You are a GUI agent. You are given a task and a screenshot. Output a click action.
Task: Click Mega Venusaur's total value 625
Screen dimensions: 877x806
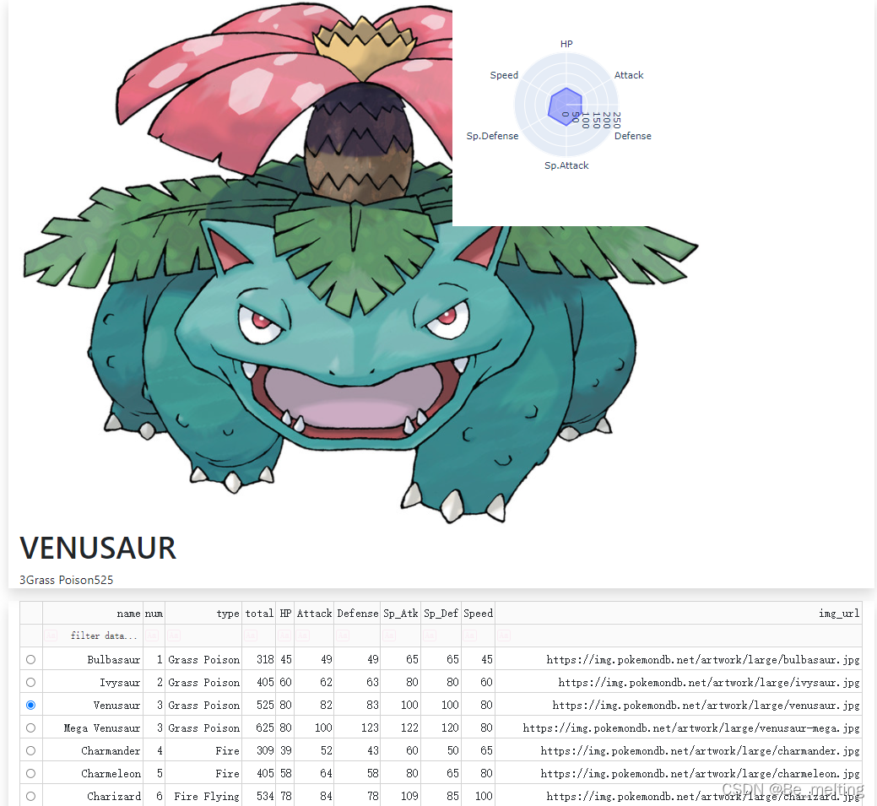tap(259, 728)
